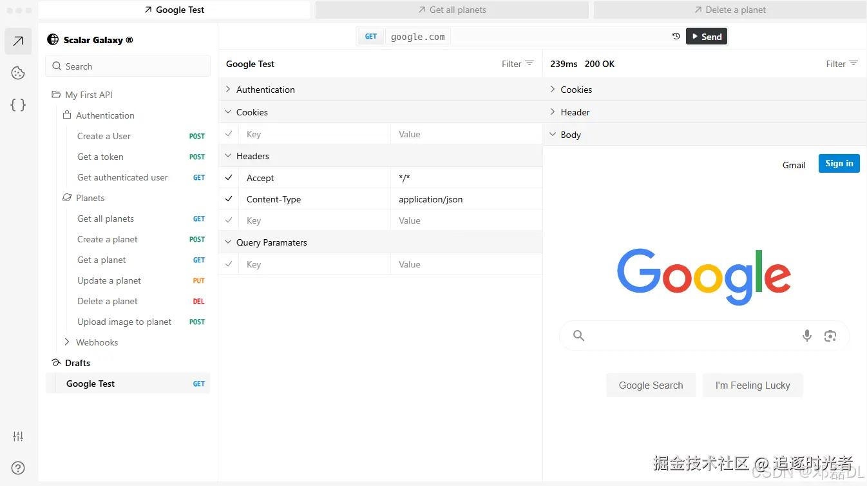This screenshot has height=486, width=867.
Task: Click the Google Sign in button
Action: coord(839,164)
